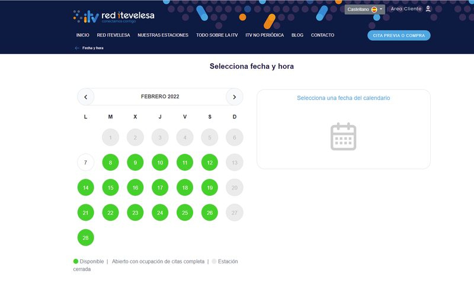Select February 19 Saturday slot
The image size is (474, 296).
[210, 187]
